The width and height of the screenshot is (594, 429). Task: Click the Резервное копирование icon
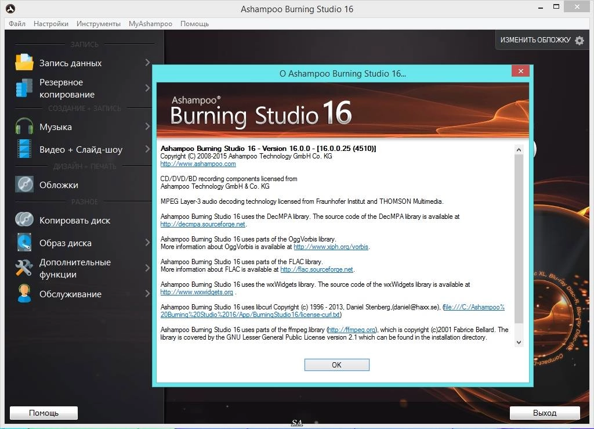(24, 88)
